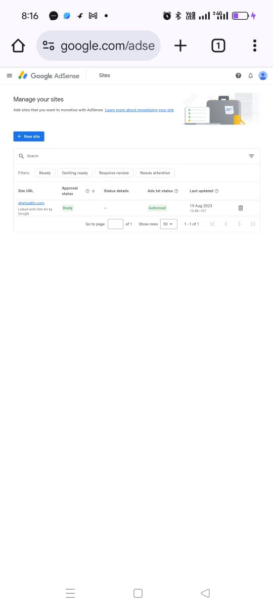This screenshot has height=610, width=273.
Task: Open Chrome's three-dot overflow menu
Action: click(255, 46)
